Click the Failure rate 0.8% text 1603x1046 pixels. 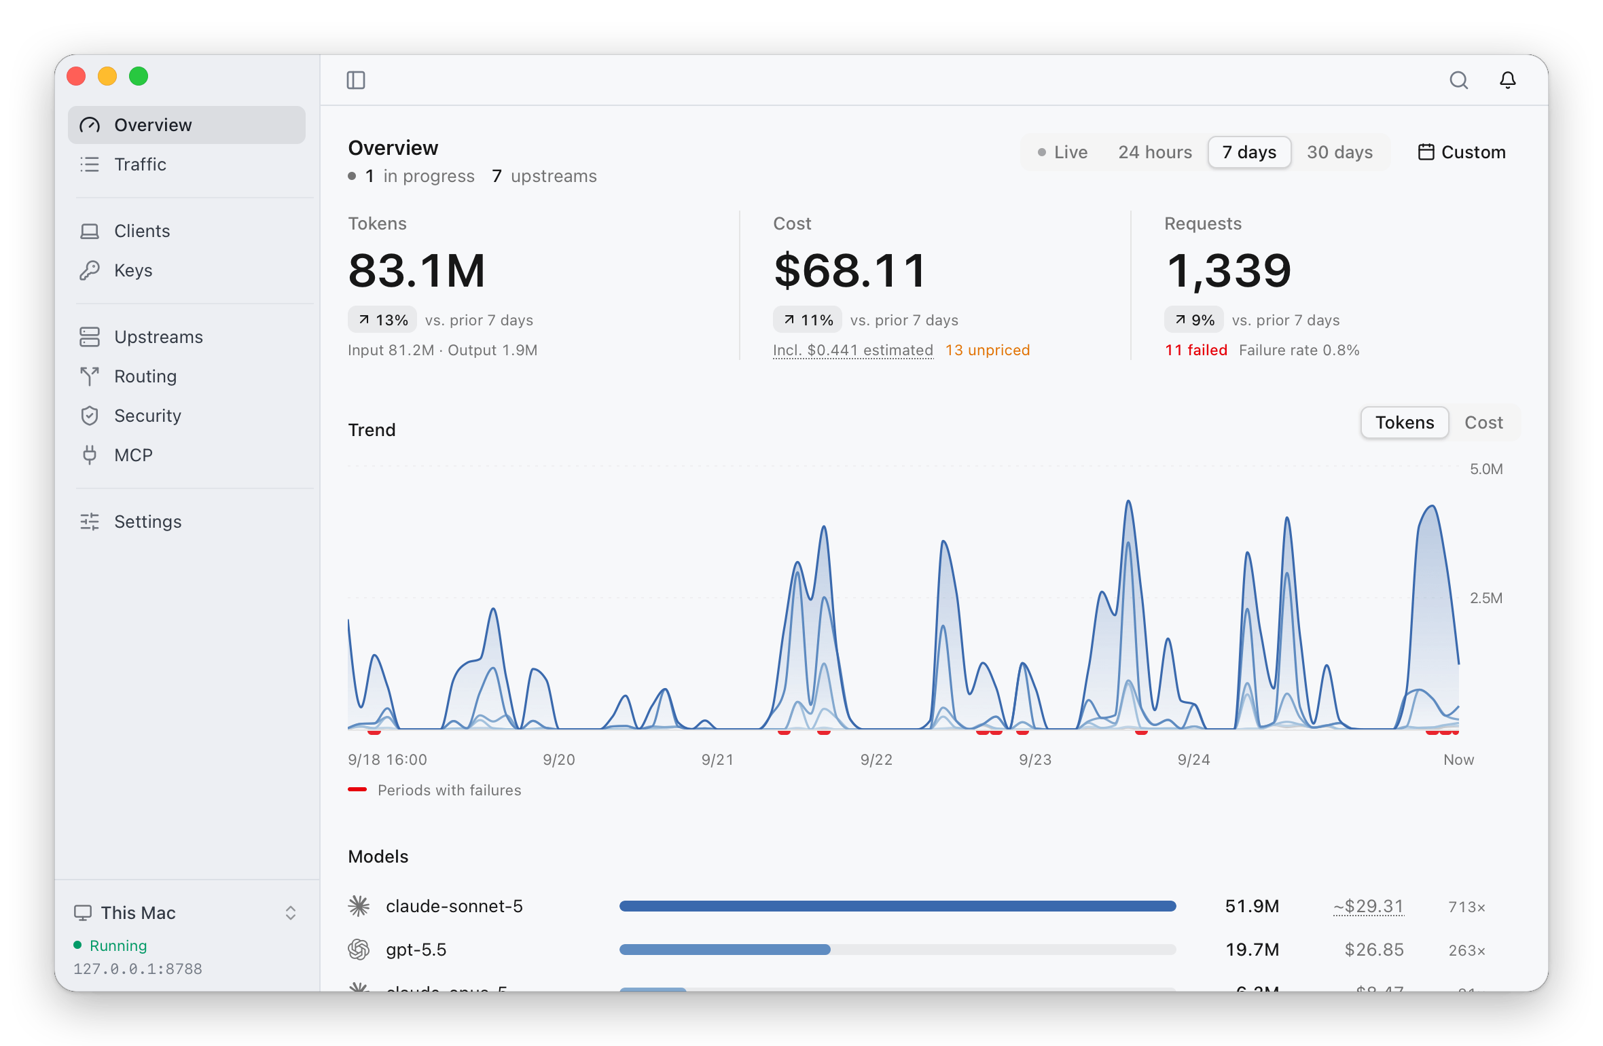(x=1299, y=350)
